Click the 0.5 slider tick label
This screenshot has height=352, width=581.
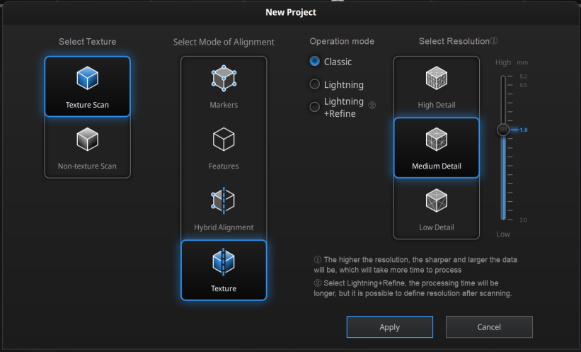point(523,85)
